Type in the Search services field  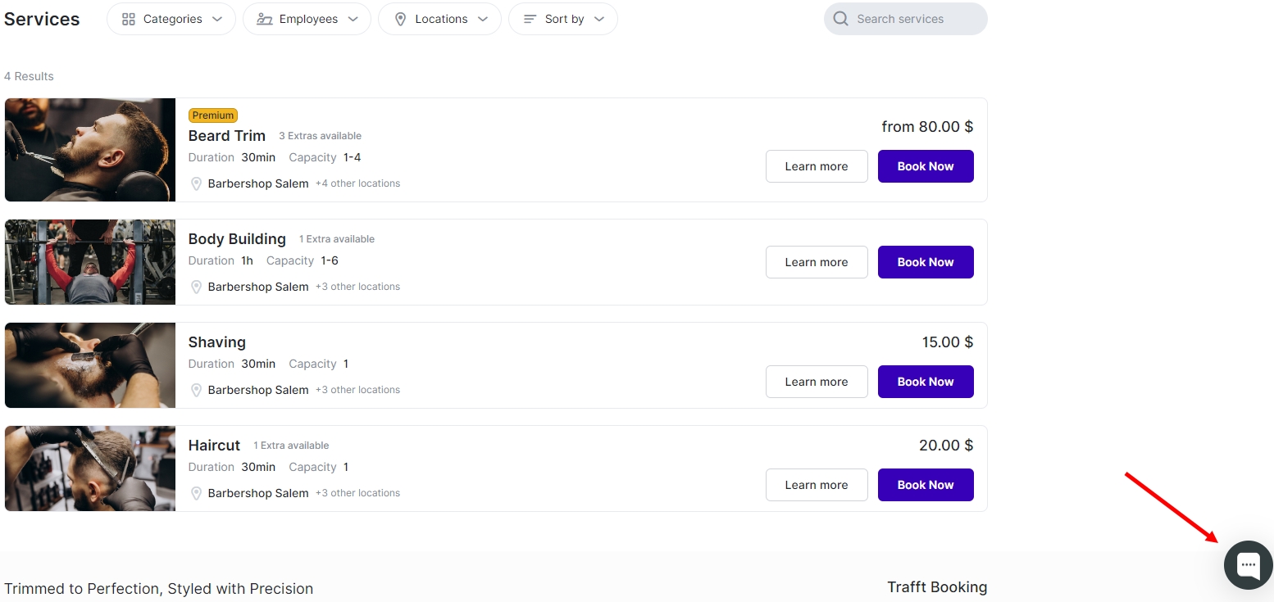tap(914, 19)
